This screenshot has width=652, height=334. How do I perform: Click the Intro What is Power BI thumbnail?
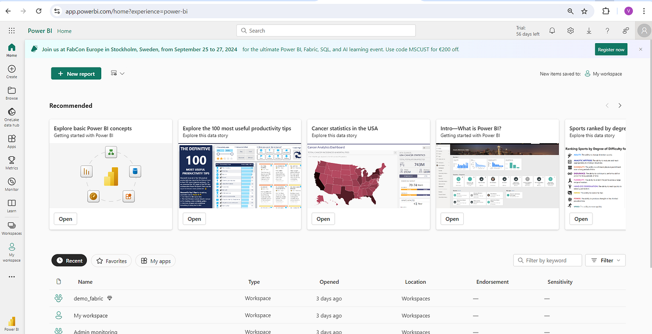coord(497,175)
